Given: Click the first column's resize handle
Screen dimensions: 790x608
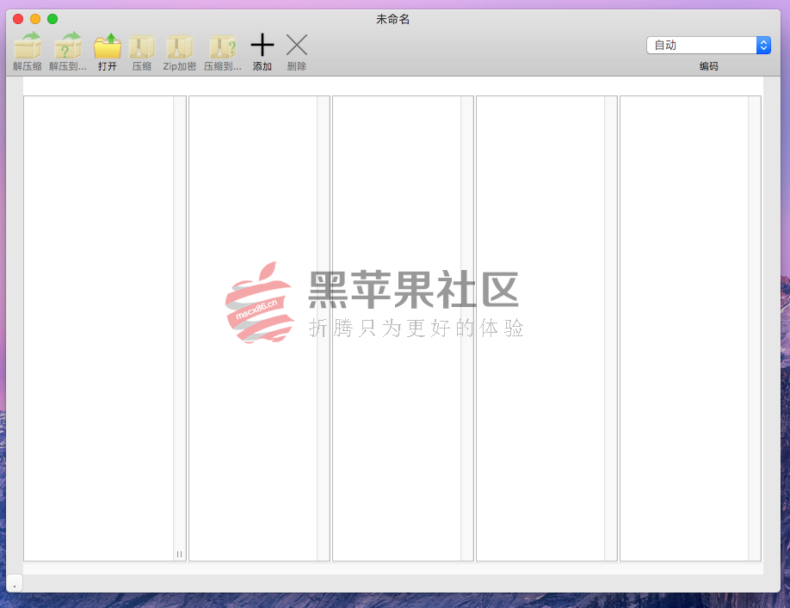Looking at the screenshot, I should tap(179, 554).
